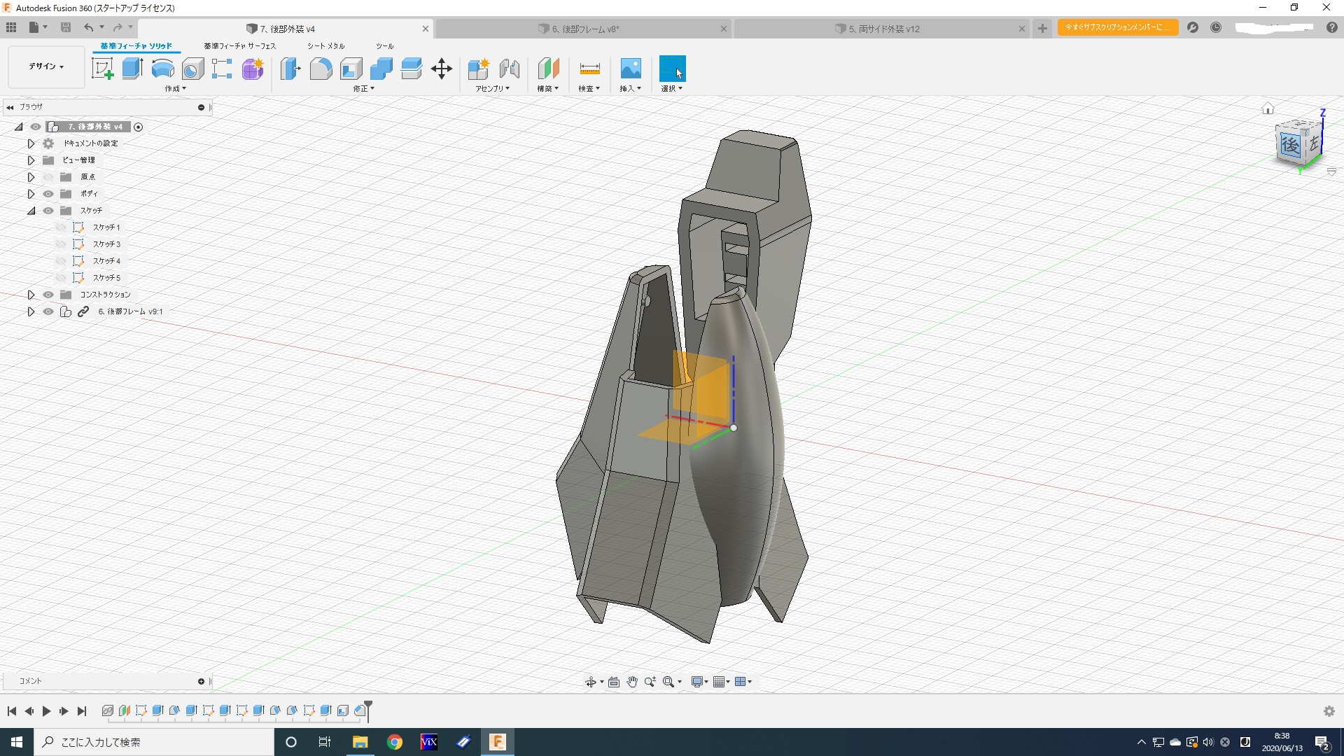The image size is (1344, 756).
Task: Activate the Move/Copy cross-arrow tool
Action: (442, 69)
